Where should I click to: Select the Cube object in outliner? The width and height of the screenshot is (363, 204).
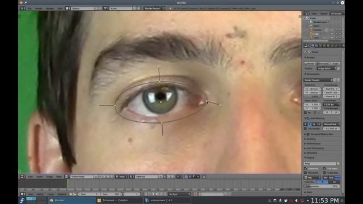316,33
